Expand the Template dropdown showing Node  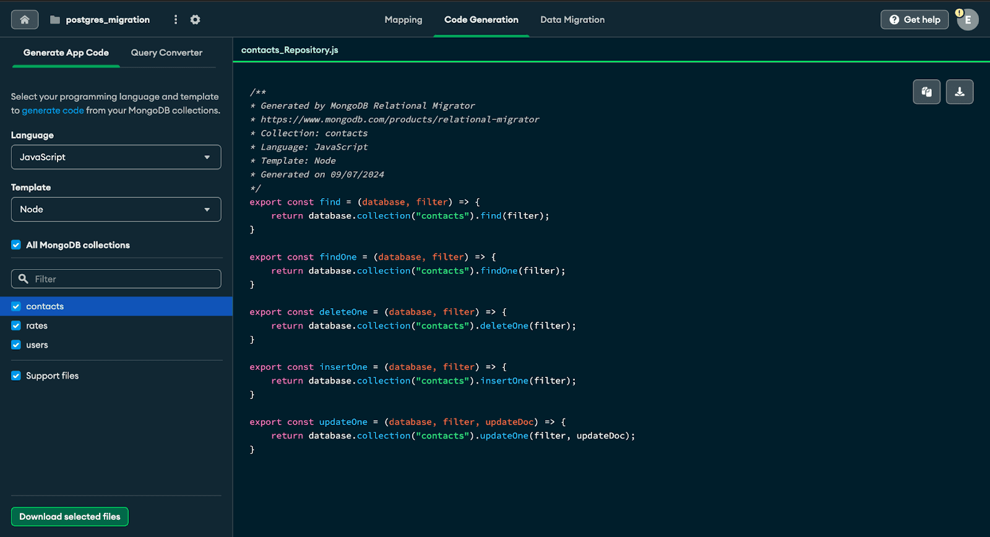click(x=116, y=210)
